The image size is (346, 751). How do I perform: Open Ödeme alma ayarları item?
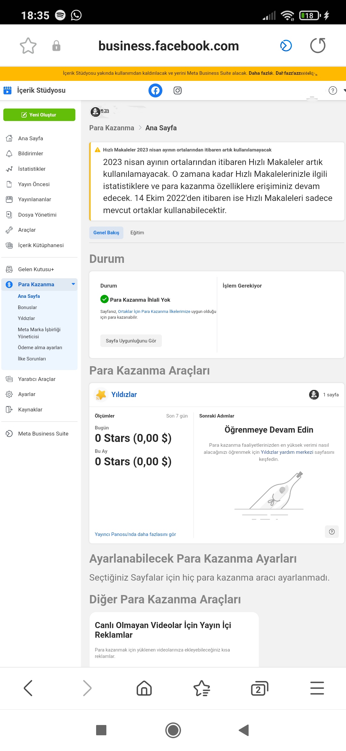point(40,347)
